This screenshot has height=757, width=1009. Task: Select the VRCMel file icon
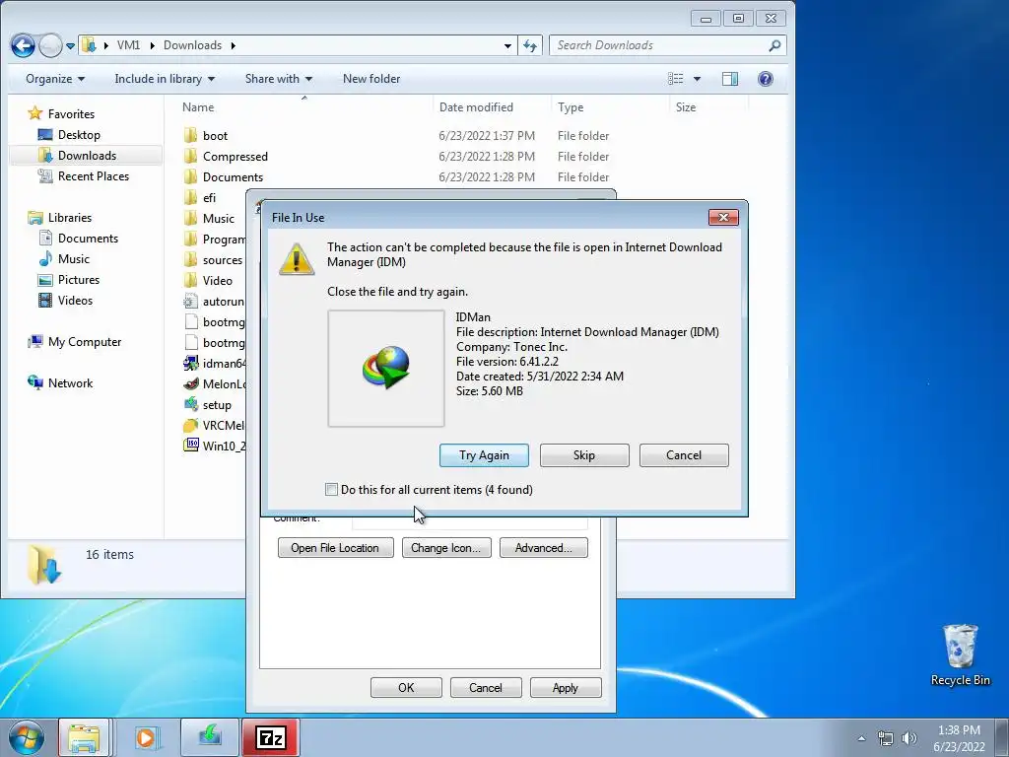[190, 425]
